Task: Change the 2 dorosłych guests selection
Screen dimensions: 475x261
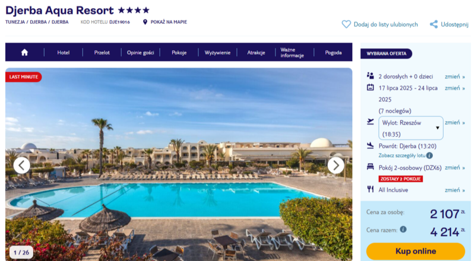Action: [x=455, y=77]
